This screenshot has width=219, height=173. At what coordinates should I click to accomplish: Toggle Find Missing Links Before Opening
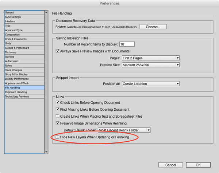57,109
